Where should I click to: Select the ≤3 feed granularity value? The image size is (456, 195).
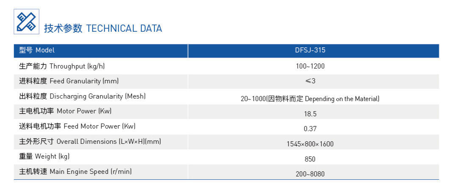coord(310,81)
